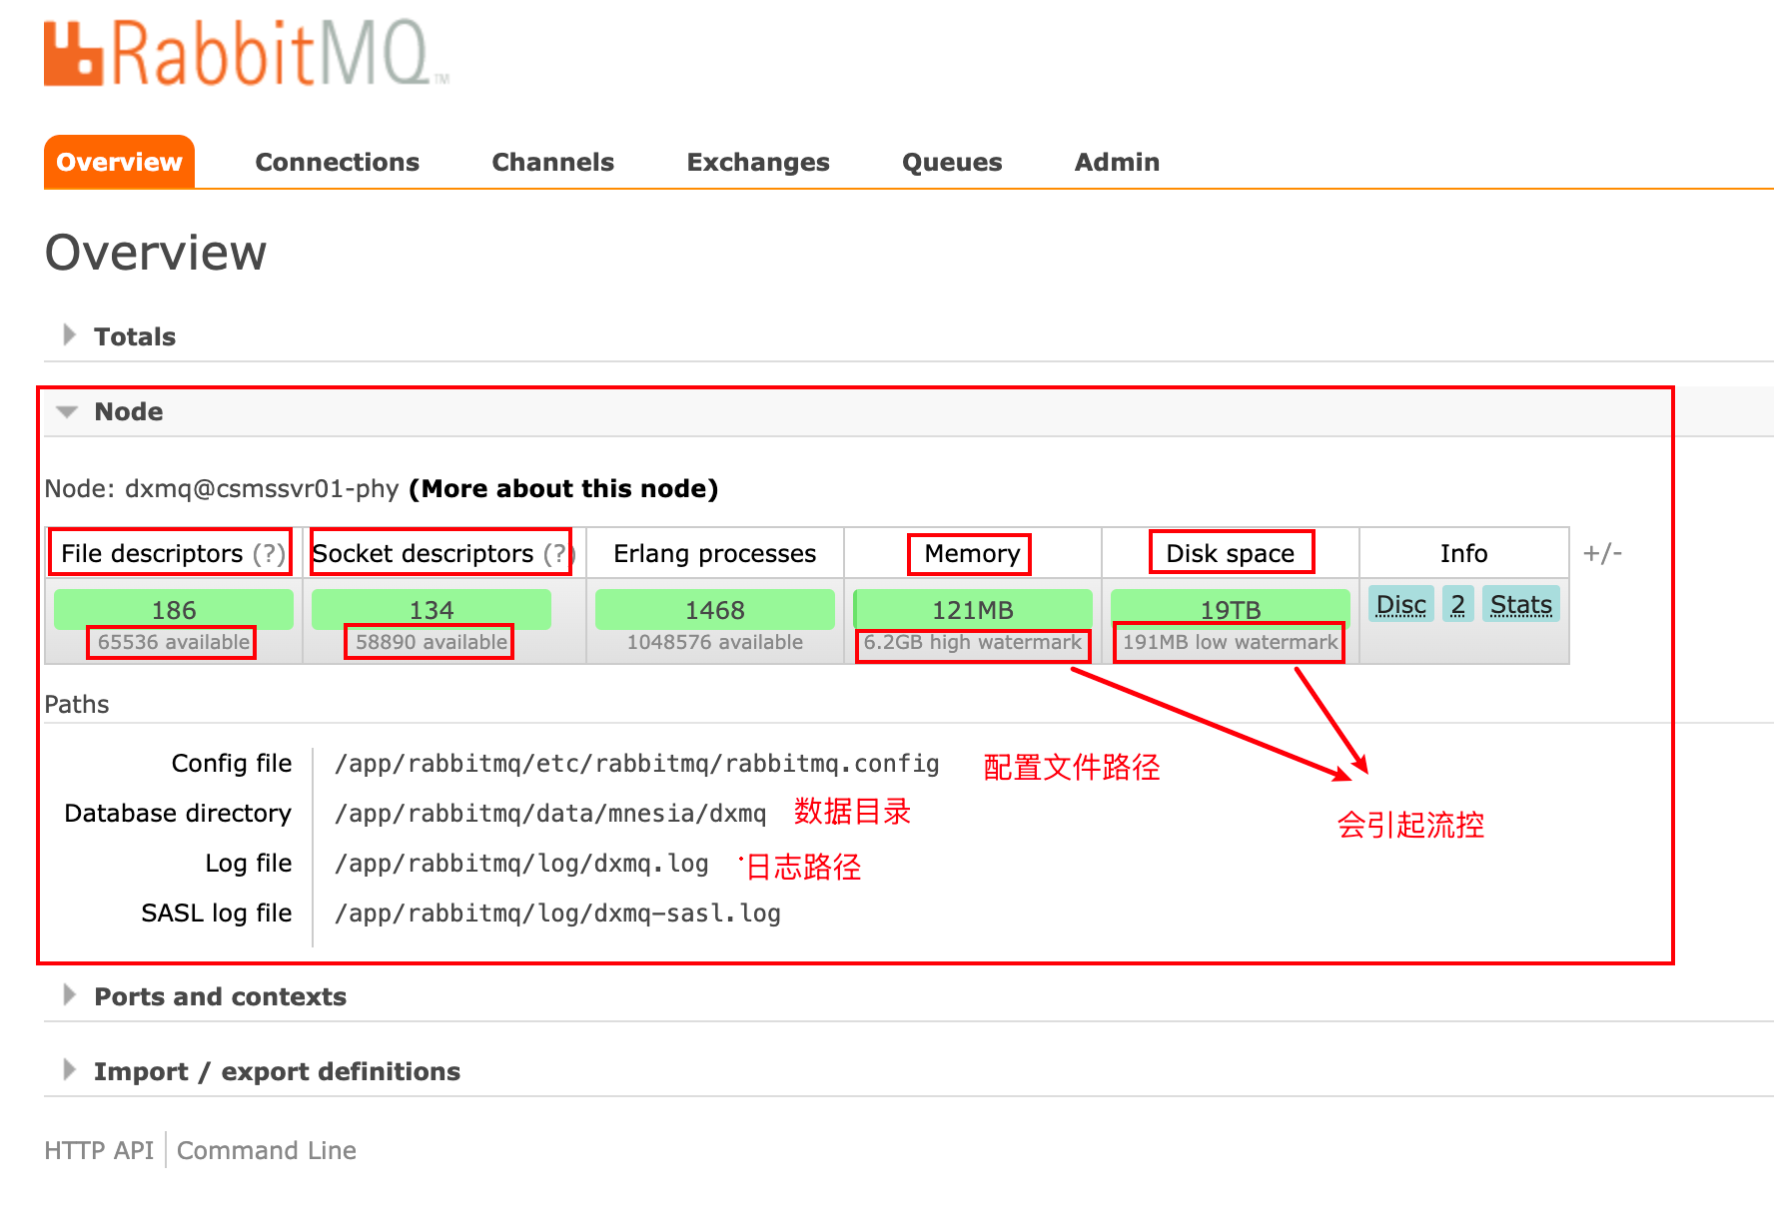
Task: Click the dxmq-sasl.log file path
Action: (x=557, y=914)
